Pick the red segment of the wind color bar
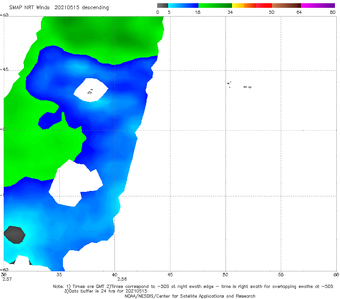 (x=264, y=6)
